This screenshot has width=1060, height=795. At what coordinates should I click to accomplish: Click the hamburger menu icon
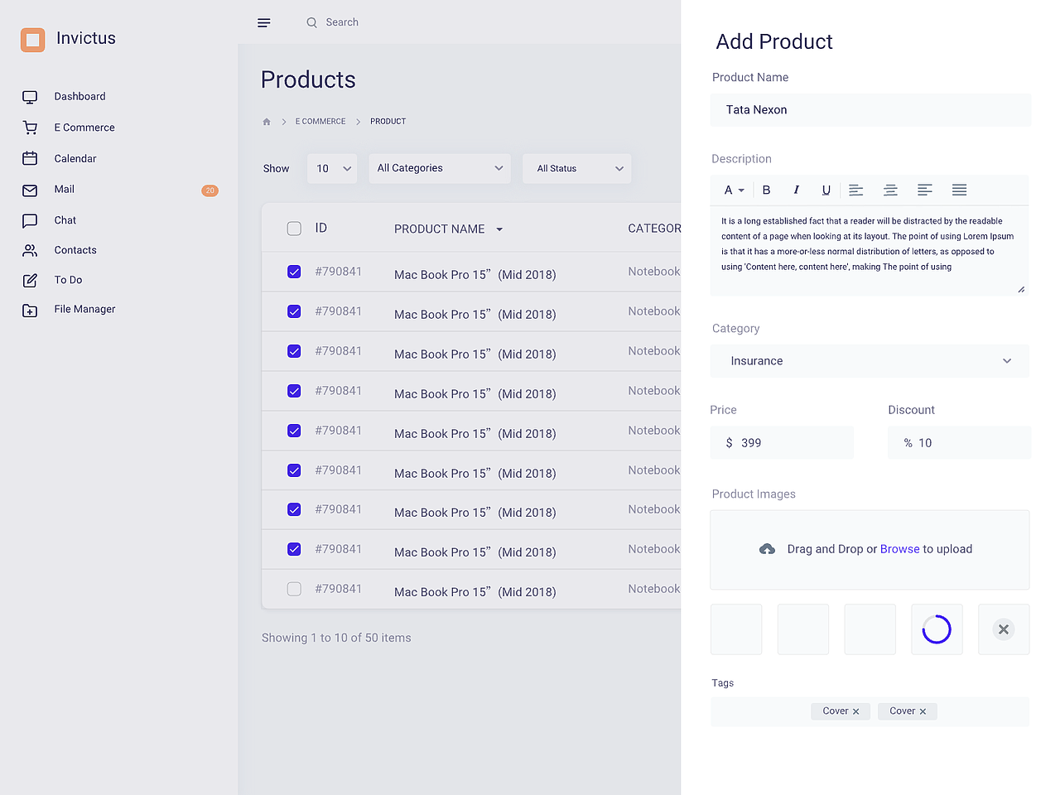264,22
